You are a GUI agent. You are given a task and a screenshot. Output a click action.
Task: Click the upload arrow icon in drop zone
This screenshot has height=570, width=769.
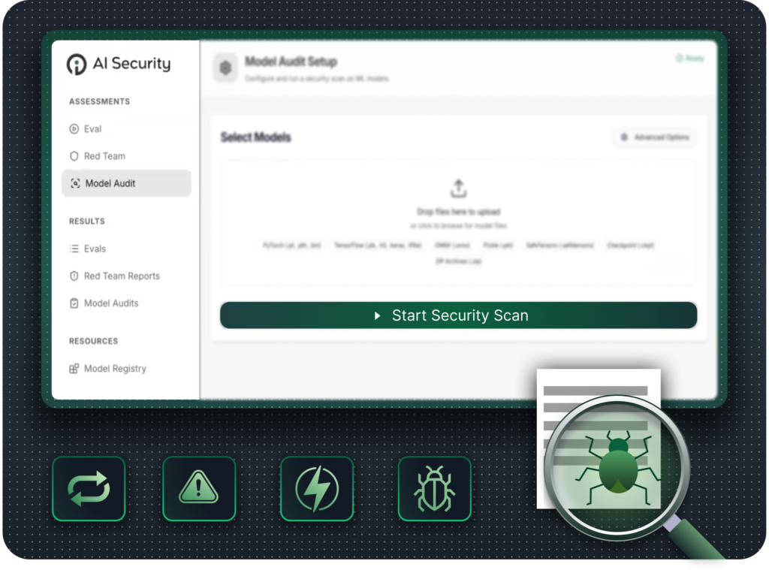coord(458,188)
